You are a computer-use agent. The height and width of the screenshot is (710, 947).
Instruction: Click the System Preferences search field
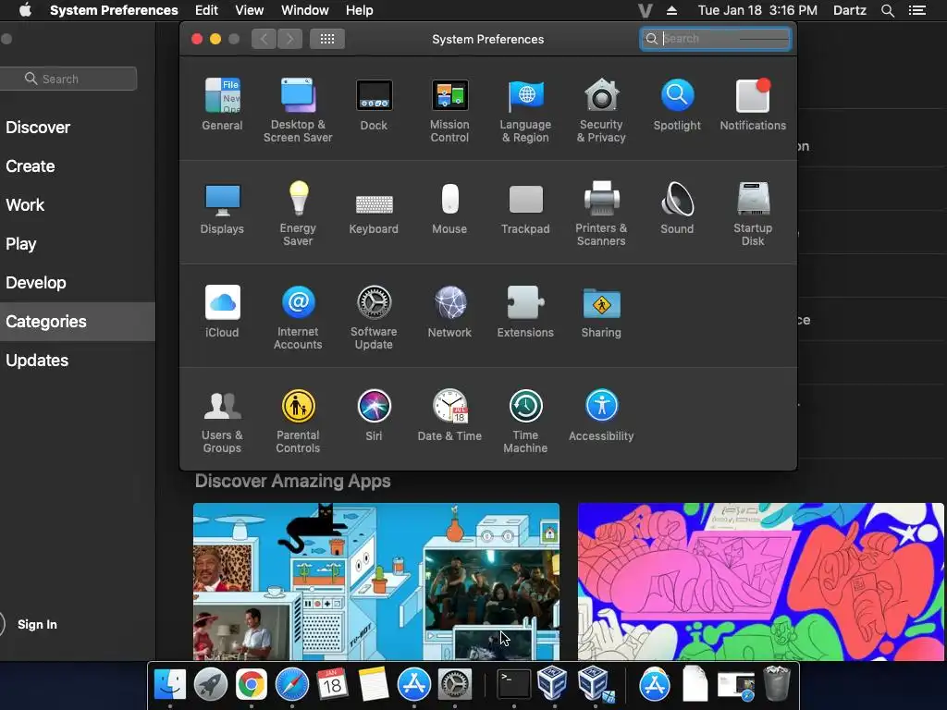716,39
